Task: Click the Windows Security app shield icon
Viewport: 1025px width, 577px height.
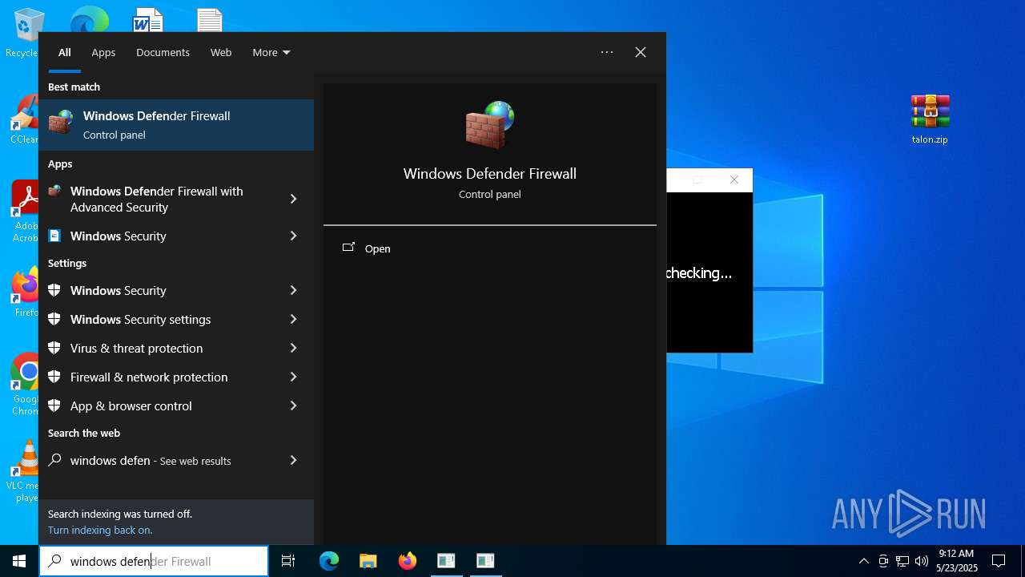Action: point(54,236)
